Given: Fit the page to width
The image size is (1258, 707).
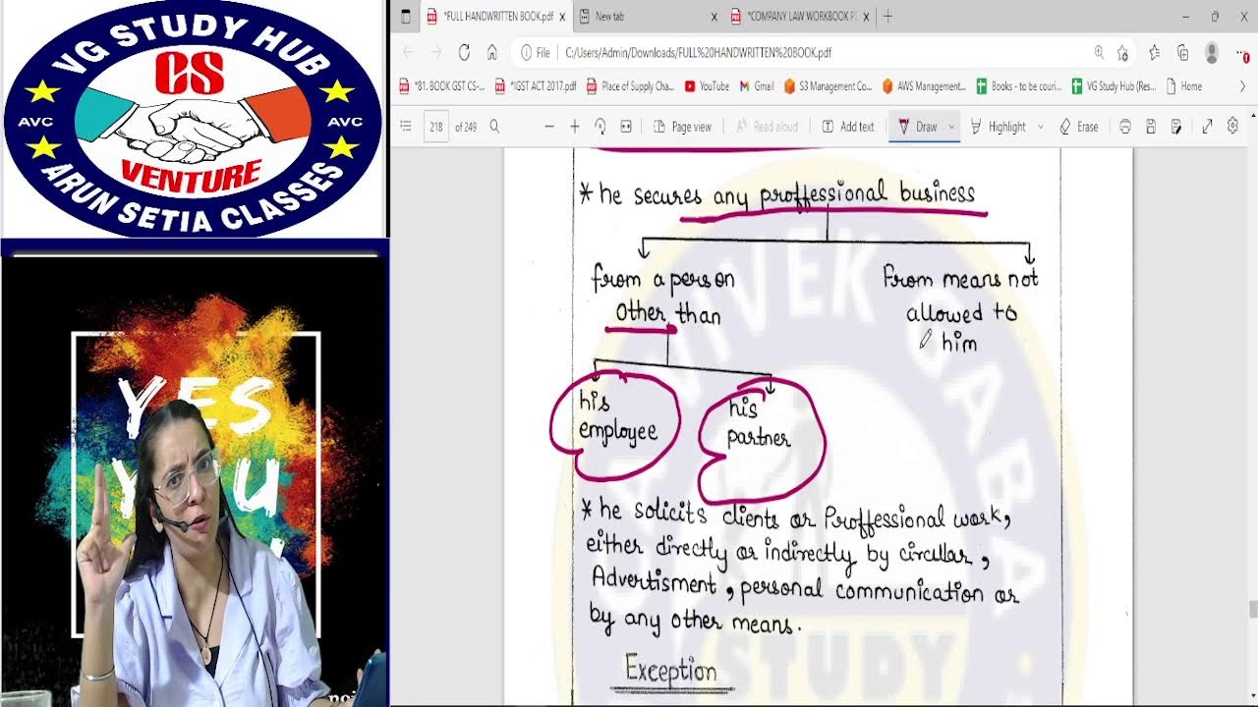Looking at the screenshot, I should pyautogui.click(x=626, y=127).
